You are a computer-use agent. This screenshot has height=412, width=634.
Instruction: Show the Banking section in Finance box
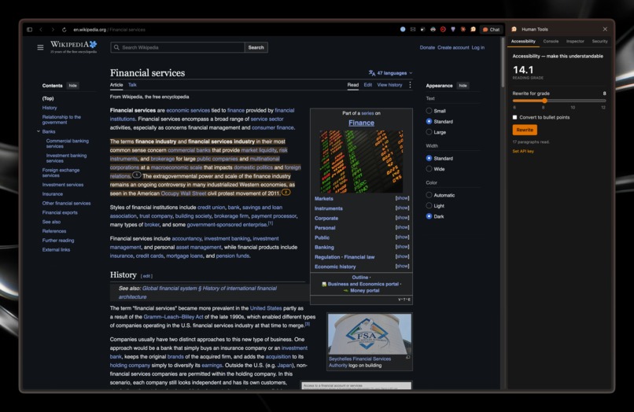(402, 247)
